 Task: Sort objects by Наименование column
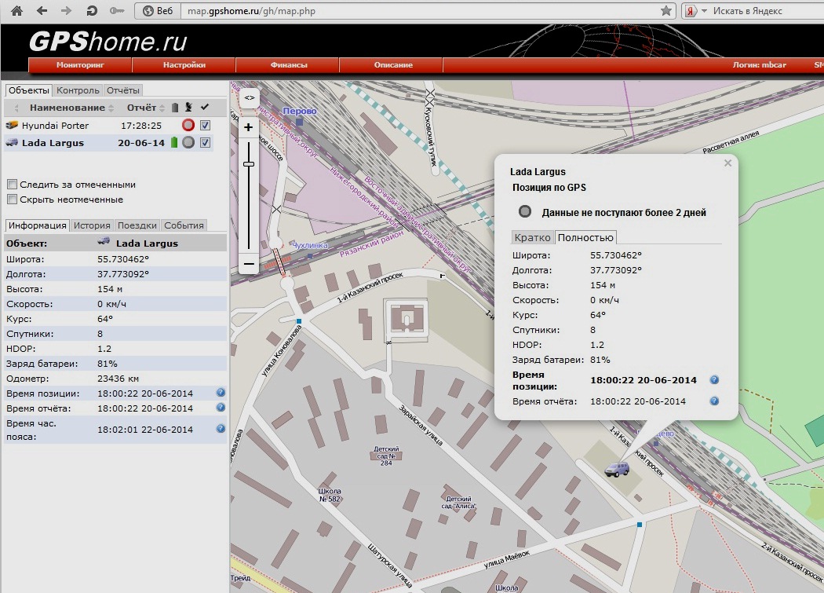coord(67,108)
